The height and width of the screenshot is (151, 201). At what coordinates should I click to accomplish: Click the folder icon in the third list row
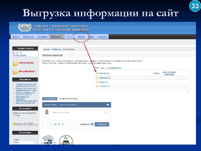tap(97, 86)
